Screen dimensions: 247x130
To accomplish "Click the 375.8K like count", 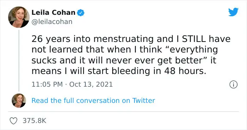I will (x=35, y=121).
